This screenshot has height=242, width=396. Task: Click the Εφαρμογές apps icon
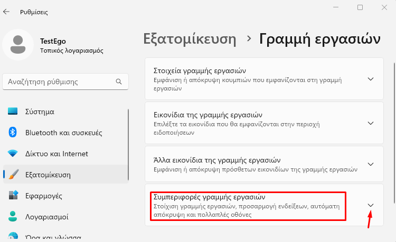click(x=14, y=195)
